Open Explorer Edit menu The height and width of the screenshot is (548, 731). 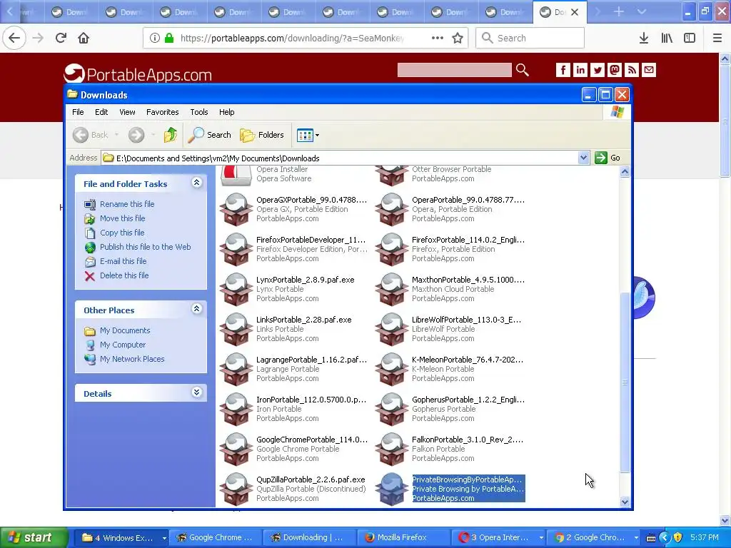101,112
